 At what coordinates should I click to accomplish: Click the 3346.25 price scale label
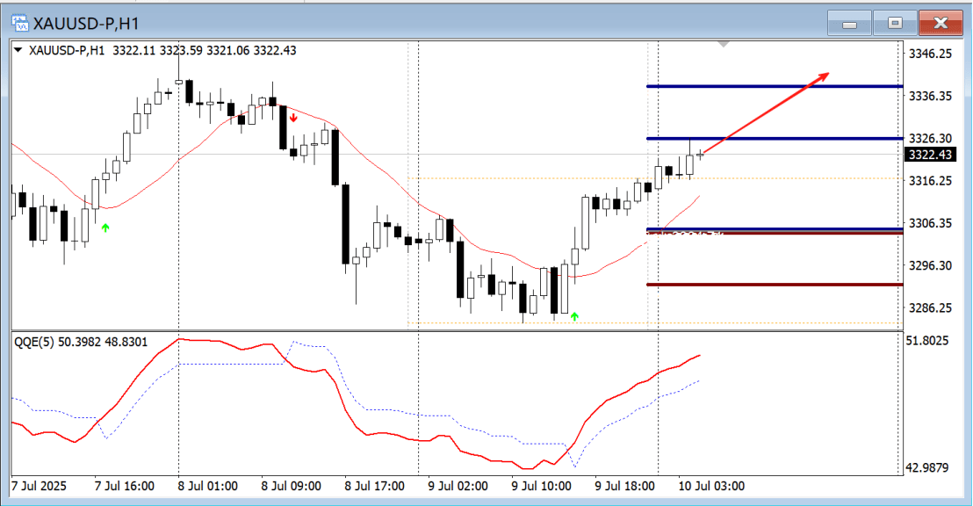coord(930,54)
